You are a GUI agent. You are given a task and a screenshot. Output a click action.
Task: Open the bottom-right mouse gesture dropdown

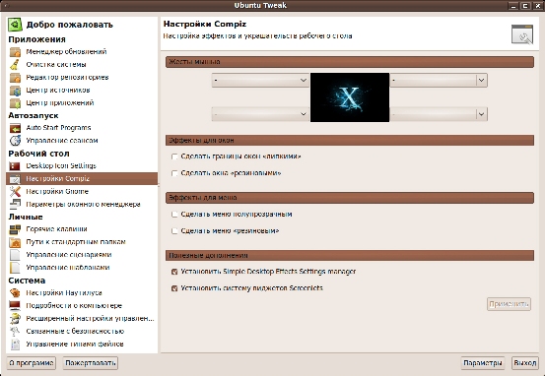tap(439, 114)
